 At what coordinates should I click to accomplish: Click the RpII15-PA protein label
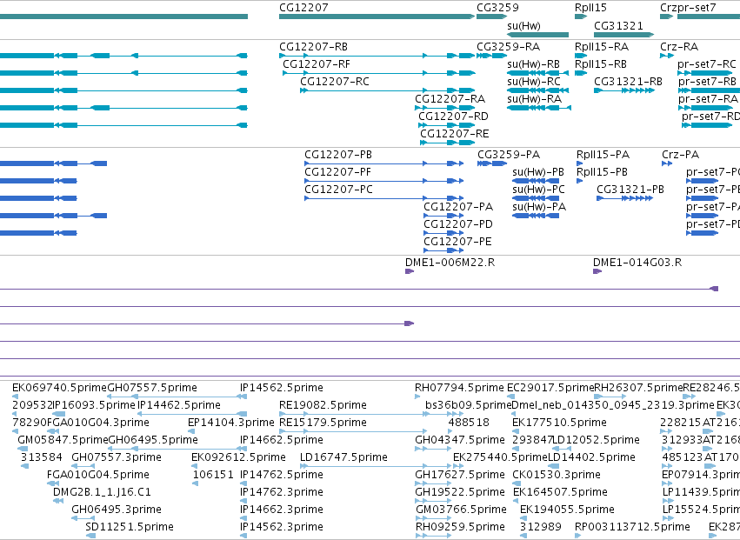[603, 155]
